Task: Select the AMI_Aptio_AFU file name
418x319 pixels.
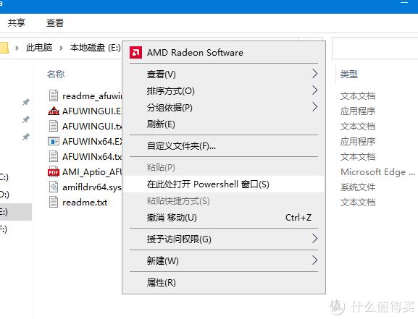Action: [x=92, y=172]
